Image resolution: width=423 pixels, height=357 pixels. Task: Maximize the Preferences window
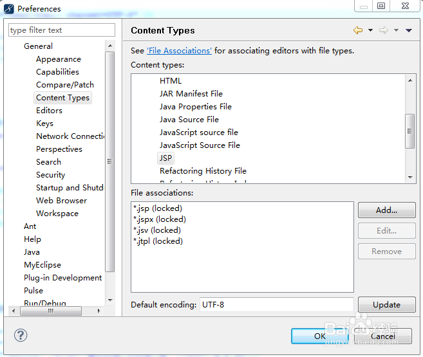pyautogui.click(x=381, y=6)
